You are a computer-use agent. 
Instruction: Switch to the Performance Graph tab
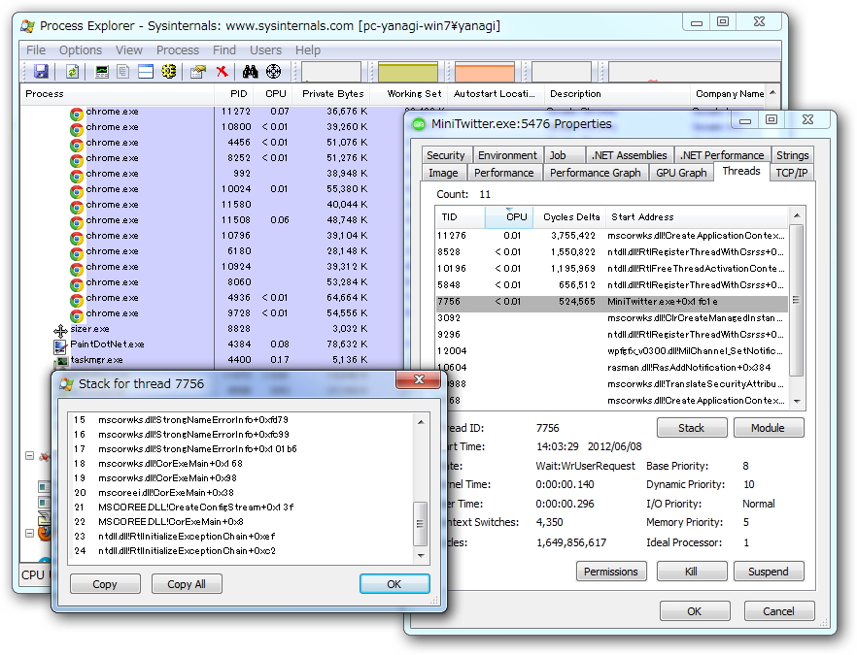click(596, 173)
